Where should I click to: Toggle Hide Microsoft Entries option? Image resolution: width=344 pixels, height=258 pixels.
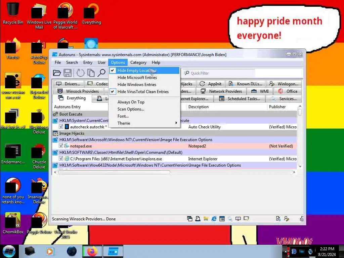(144, 78)
